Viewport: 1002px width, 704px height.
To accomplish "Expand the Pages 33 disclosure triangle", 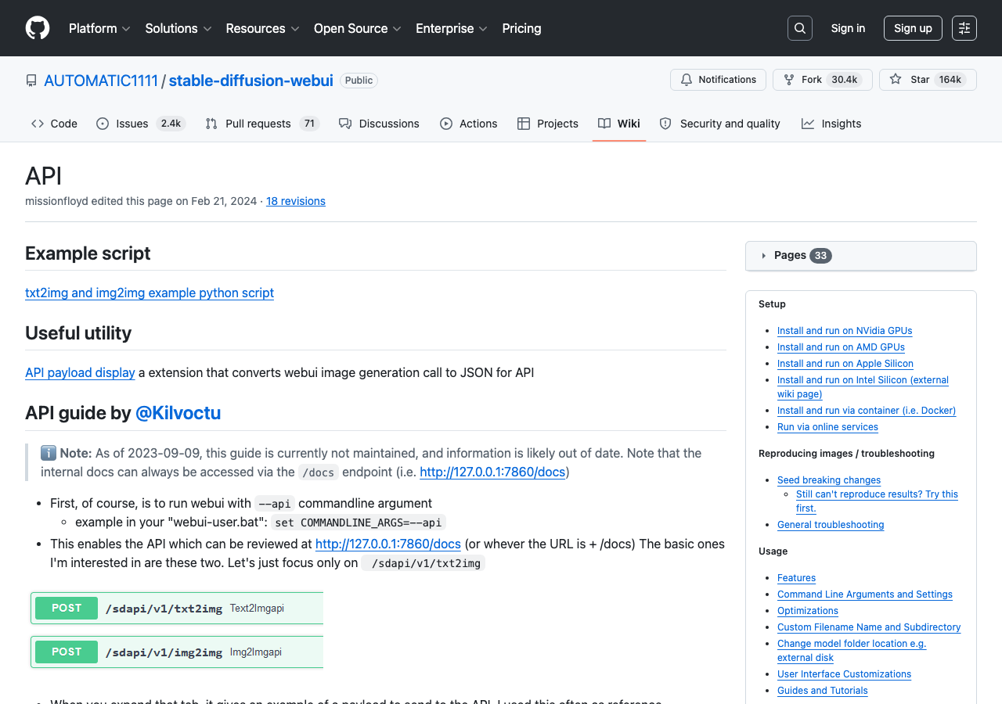I will point(764,256).
